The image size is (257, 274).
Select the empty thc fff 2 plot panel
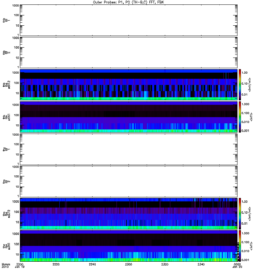128,182
